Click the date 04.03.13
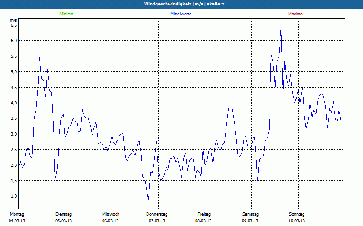This screenshot has height=226, width=363. coord(17,221)
